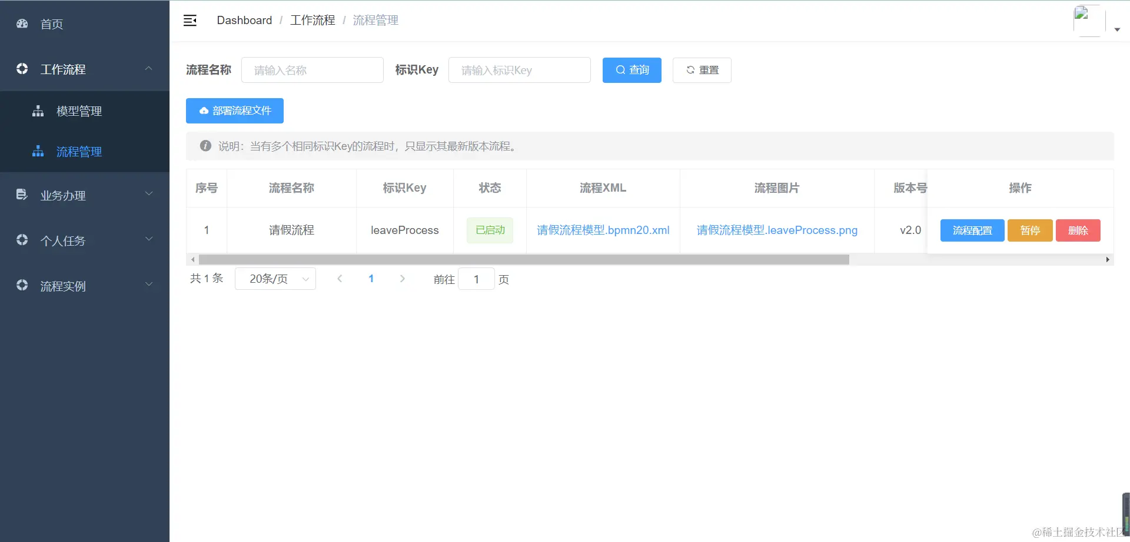Toggle sidebar with the hamburger icon
The width and height of the screenshot is (1130, 542).
pos(190,21)
